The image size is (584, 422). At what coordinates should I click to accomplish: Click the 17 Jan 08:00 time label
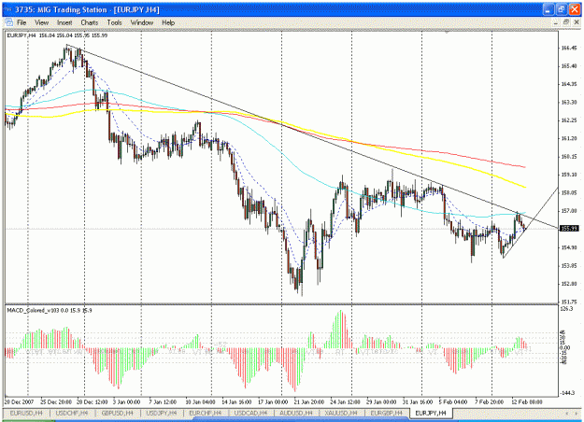273,402
